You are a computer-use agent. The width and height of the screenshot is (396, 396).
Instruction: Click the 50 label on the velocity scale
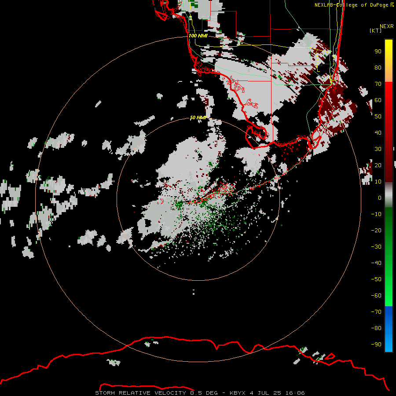378,117
